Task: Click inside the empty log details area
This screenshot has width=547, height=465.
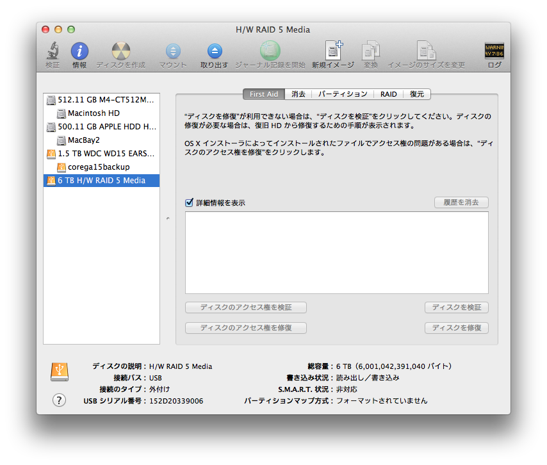Action: tap(337, 252)
